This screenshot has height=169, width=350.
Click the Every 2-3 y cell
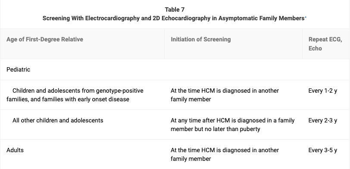(x=323, y=120)
